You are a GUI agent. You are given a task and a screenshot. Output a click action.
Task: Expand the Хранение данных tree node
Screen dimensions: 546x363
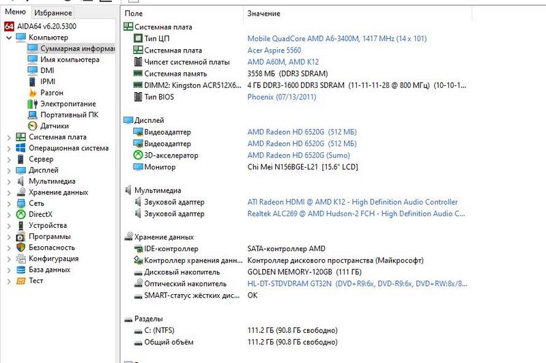tap(9, 192)
